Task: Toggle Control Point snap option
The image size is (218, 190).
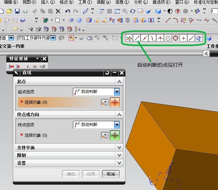Action: (x=152, y=38)
